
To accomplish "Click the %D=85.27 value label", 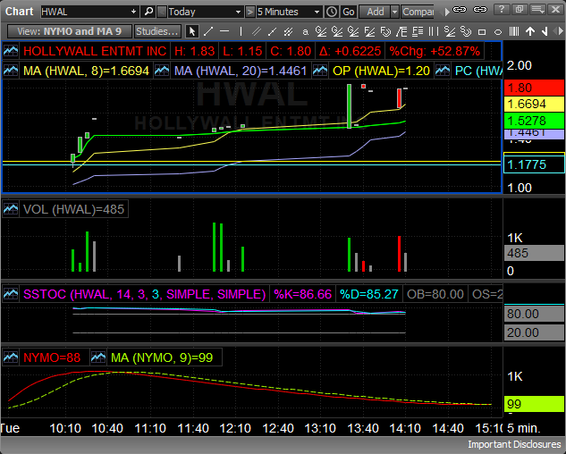I will [x=369, y=294].
